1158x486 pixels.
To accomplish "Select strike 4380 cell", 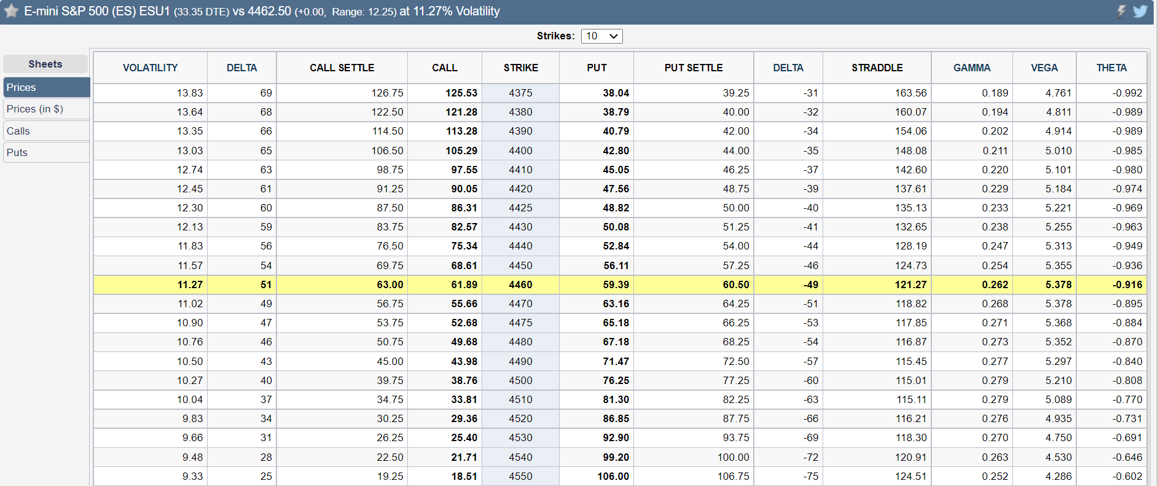I will point(521,112).
